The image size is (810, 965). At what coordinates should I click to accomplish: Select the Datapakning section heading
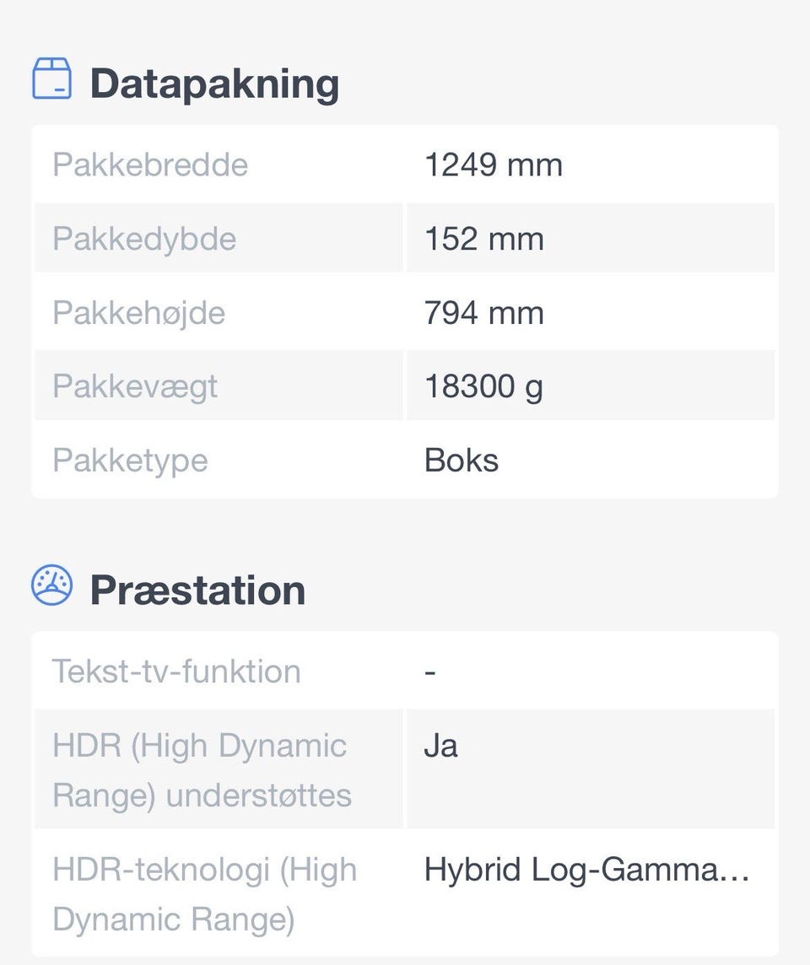click(x=214, y=84)
